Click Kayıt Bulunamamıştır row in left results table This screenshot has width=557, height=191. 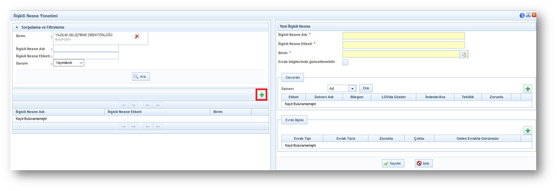(x=141, y=119)
